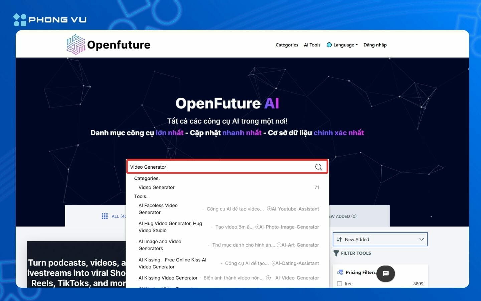Open AI Image and Video Generators result
The width and height of the screenshot is (481, 301).
(160, 245)
